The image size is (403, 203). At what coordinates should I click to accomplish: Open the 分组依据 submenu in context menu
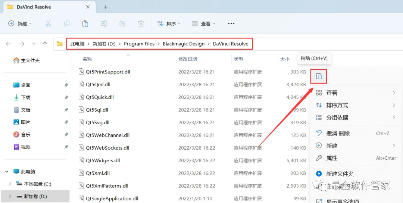click(x=356, y=118)
